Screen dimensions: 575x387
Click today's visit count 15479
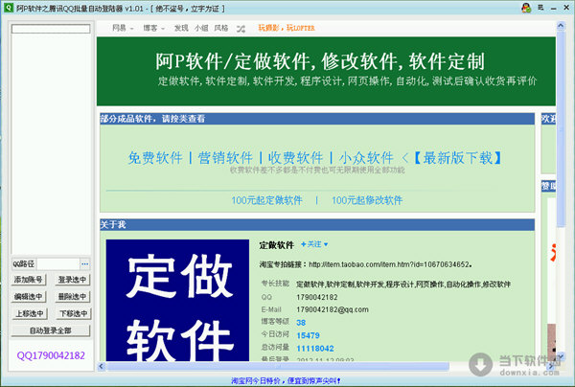click(x=308, y=335)
